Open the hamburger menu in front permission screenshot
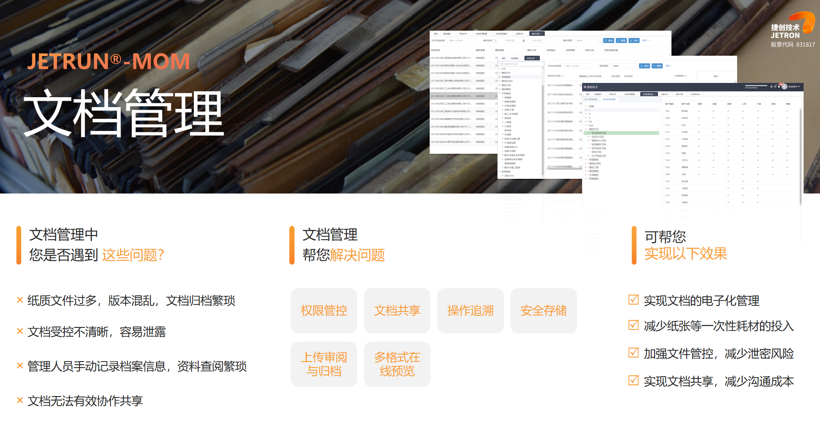This screenshot has height=422, width=820. point(585,87)
